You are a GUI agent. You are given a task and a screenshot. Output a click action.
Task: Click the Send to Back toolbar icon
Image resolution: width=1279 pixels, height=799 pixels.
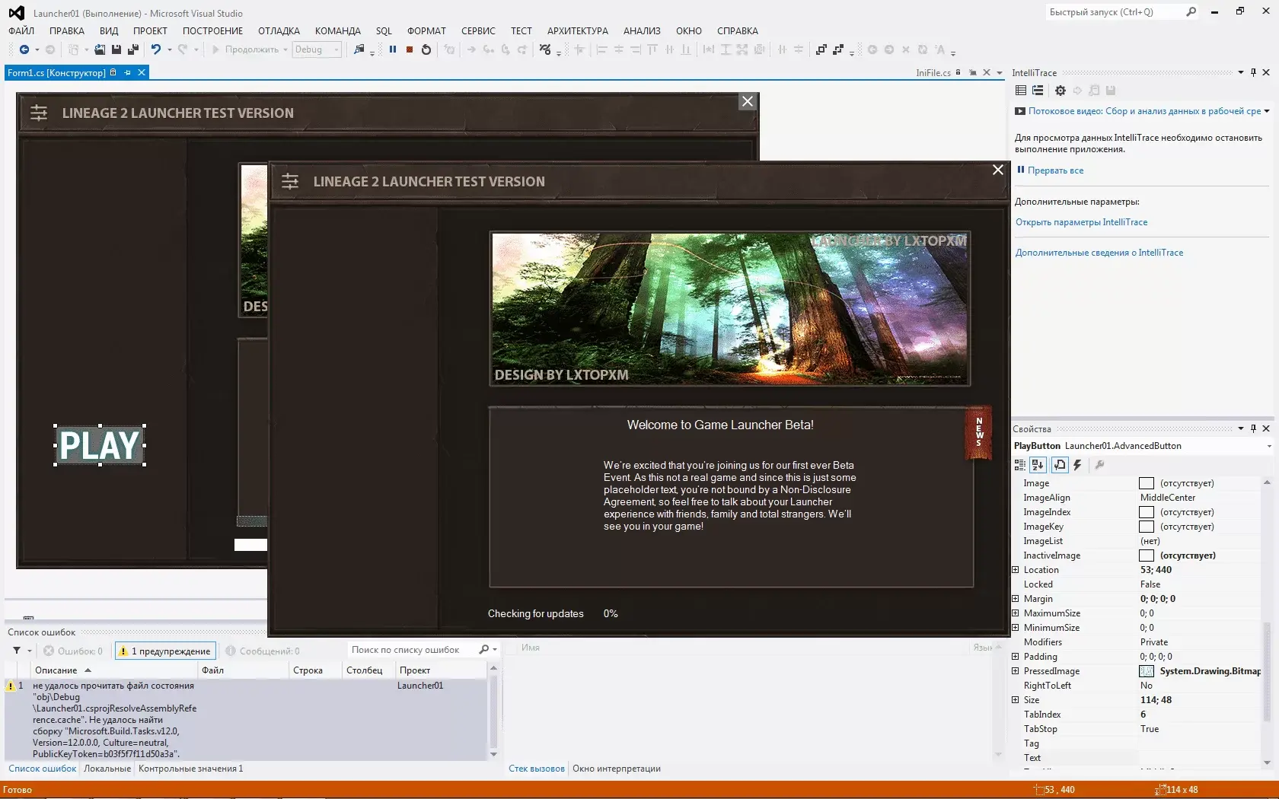tap(837, 49)
